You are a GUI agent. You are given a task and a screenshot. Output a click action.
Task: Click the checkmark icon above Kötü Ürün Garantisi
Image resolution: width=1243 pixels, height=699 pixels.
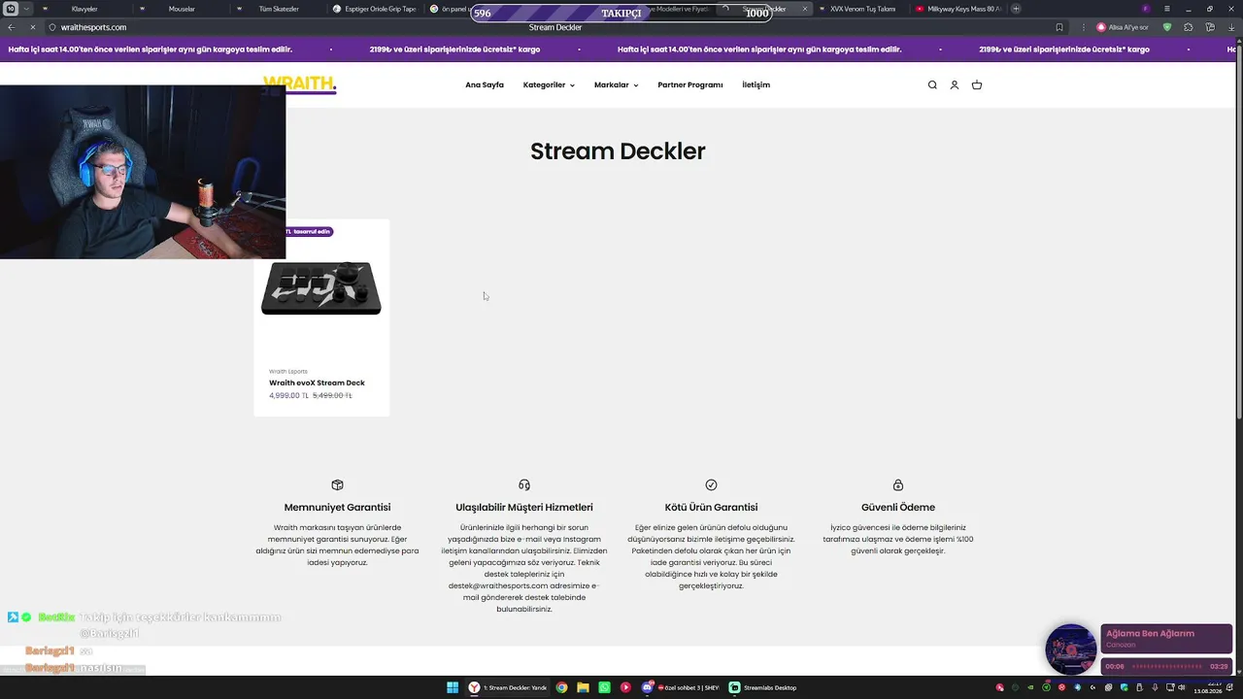point(711,484)
